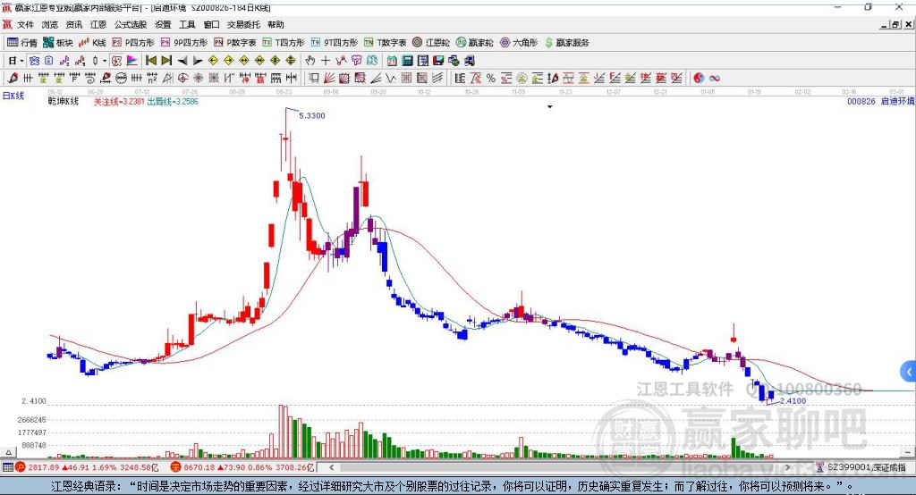
Task: Open the T四方形 tool
Action: pyautogui.click(x=284, y=43)
